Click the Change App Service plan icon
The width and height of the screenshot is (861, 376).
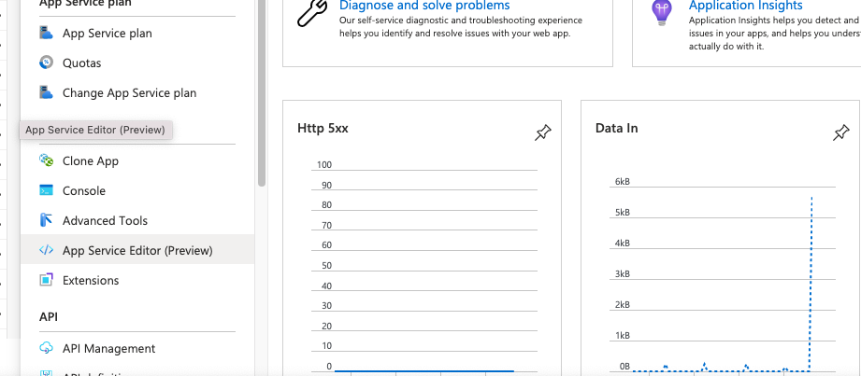click(46, 92)
